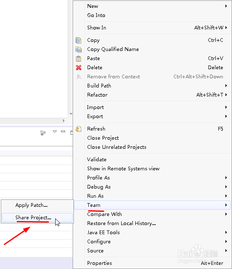232x269 pixels.
Task: Expand the New submenu arrow
Action: click(226, 6)
